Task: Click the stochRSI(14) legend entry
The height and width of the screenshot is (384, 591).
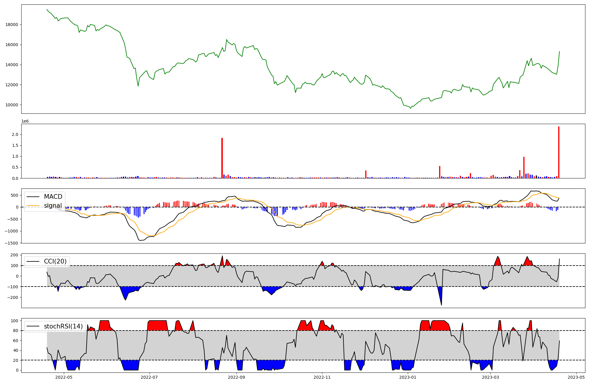Action: point(63,326)
